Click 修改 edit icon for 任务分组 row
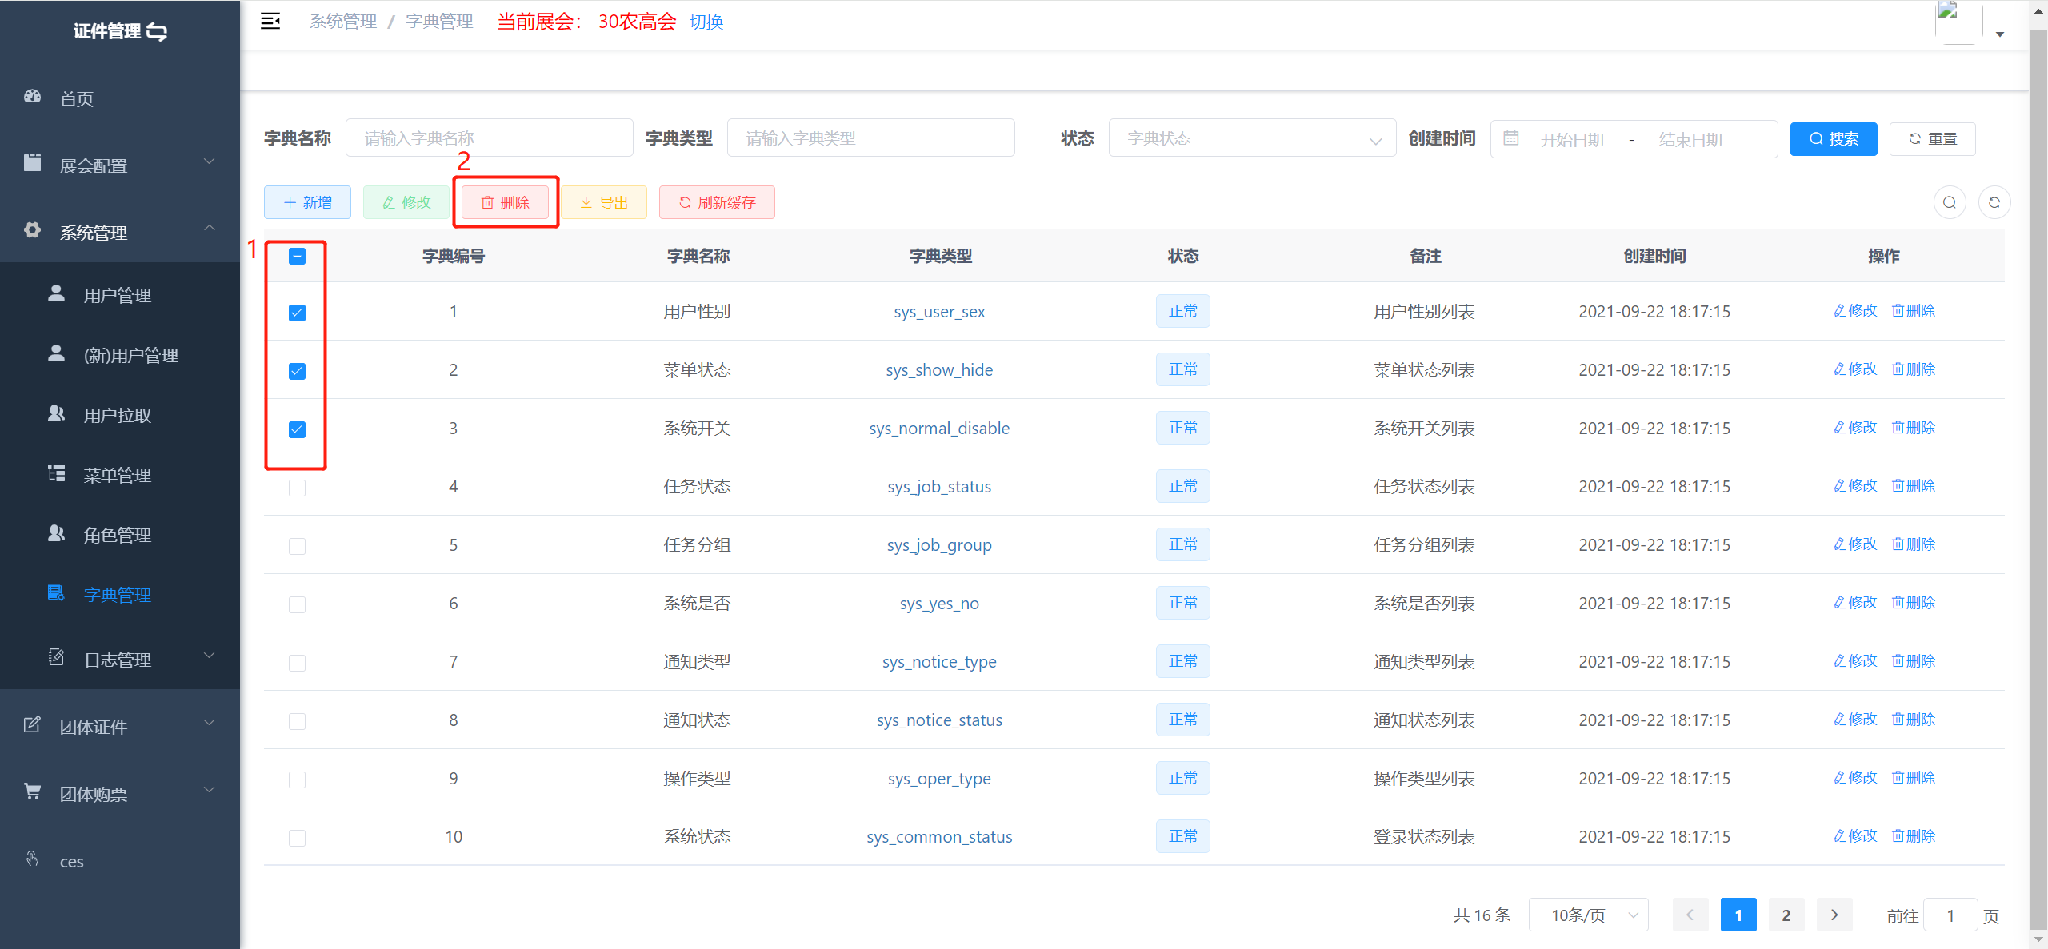2048x949 pixels. pos(1838,544)
